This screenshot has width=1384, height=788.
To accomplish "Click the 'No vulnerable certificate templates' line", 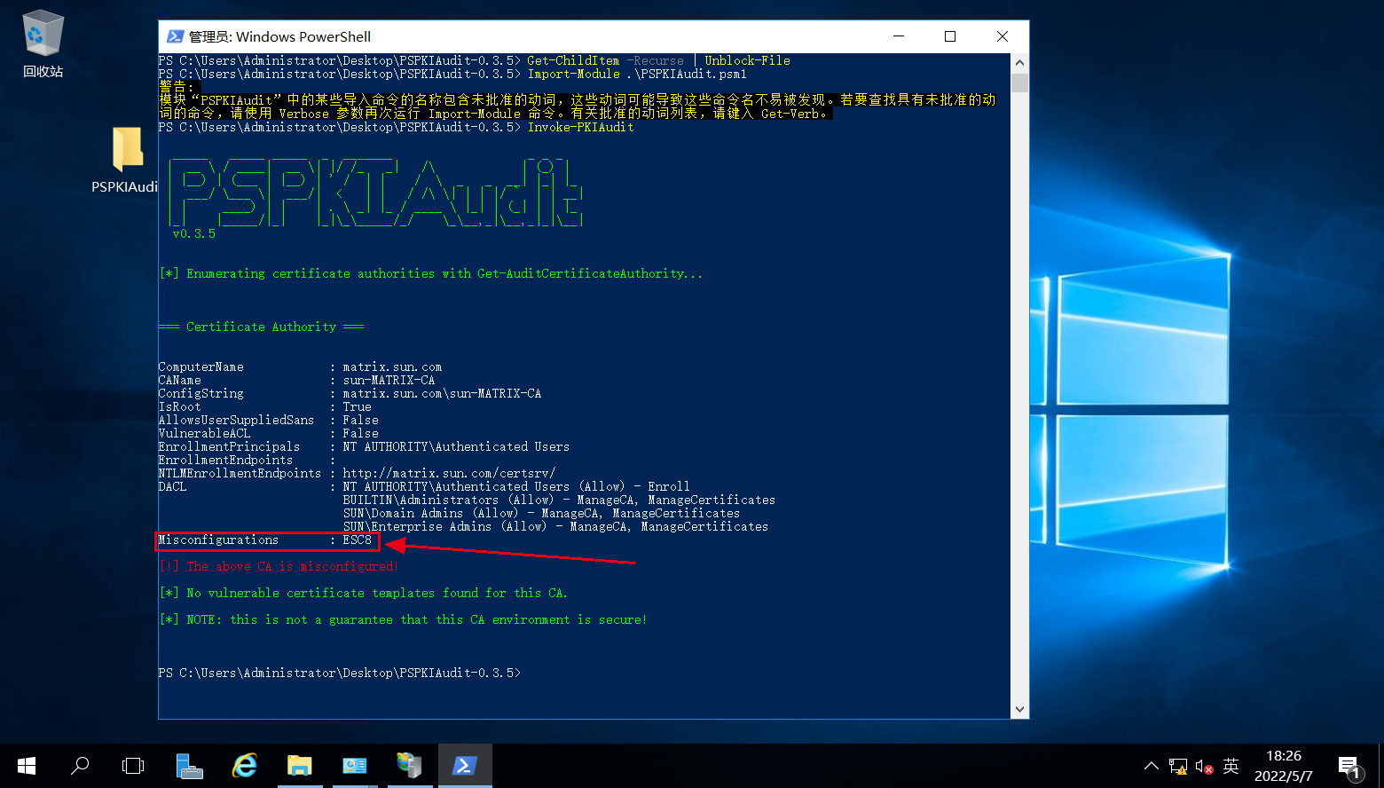I will click(364, 593).
